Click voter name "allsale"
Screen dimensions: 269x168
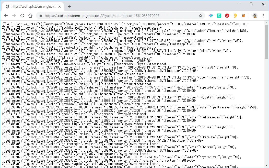(67, 57)
